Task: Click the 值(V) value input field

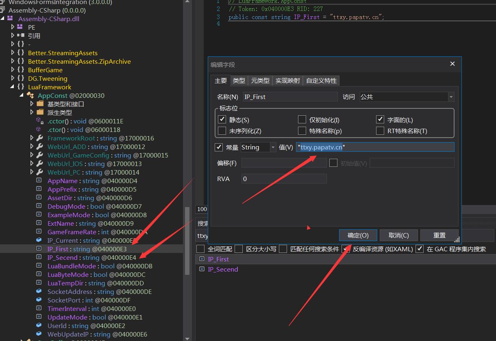Action: 374,147
